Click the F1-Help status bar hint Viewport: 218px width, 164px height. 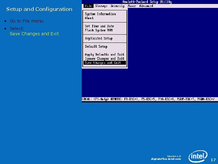tap(101, 99)
